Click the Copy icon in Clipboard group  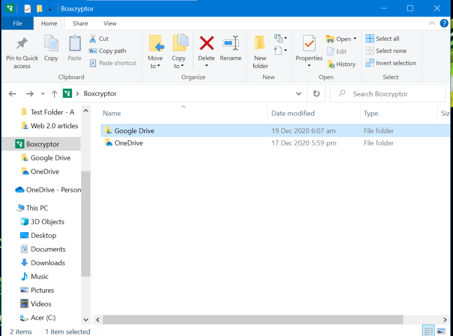(51, 44)
